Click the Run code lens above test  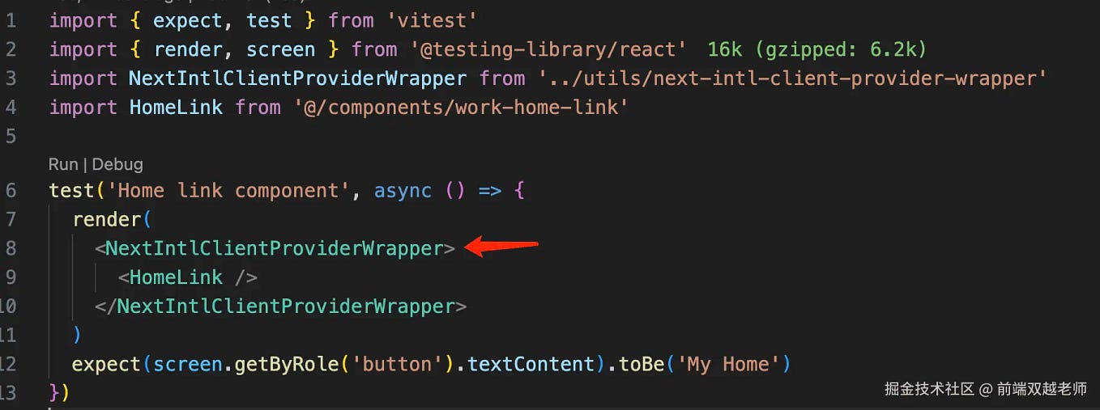pyautogui.click(x=63, y=164)
